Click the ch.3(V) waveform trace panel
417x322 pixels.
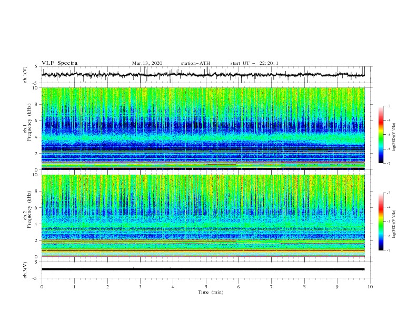point(207,270)
